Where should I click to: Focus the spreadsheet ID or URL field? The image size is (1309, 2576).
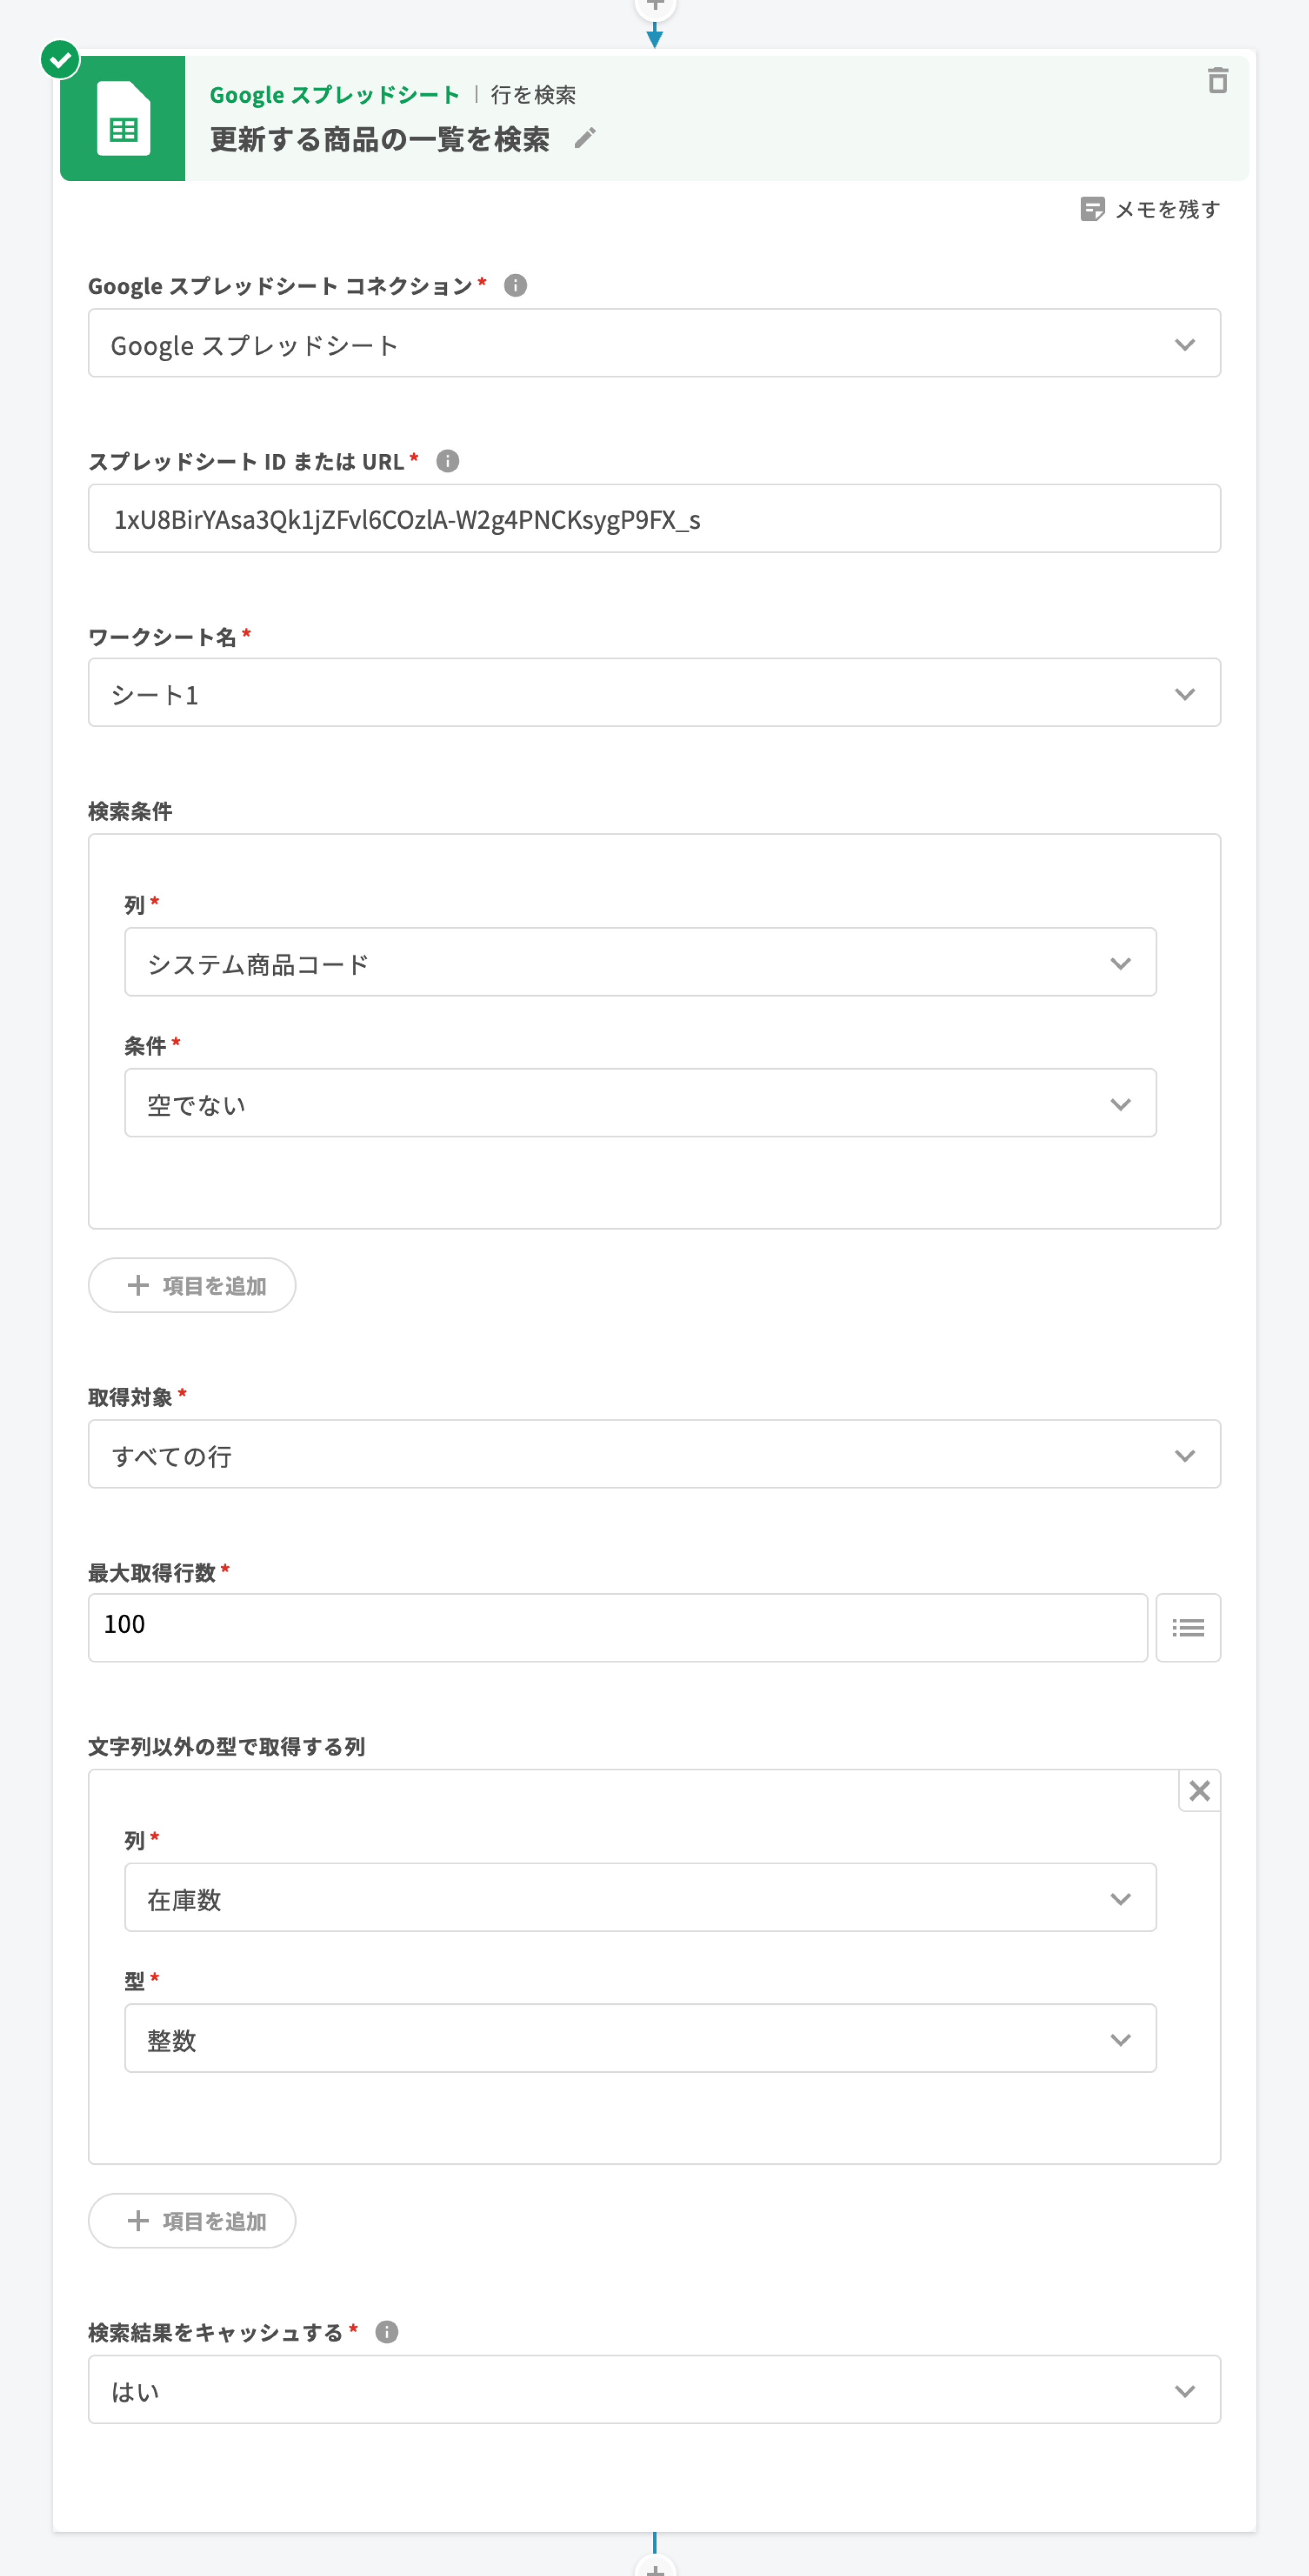654,519
